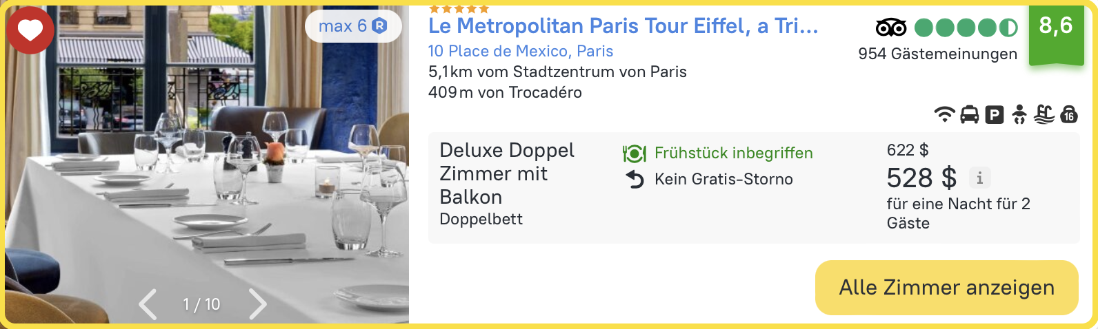
Task: Open the 10 Place de Mexico address link
Action: [x=520, y=51]
